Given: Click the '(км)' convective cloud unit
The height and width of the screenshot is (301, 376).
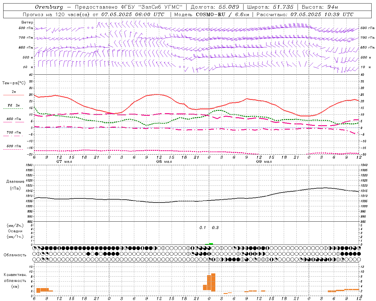Looking at the screenshot, I should click(15, 286).
